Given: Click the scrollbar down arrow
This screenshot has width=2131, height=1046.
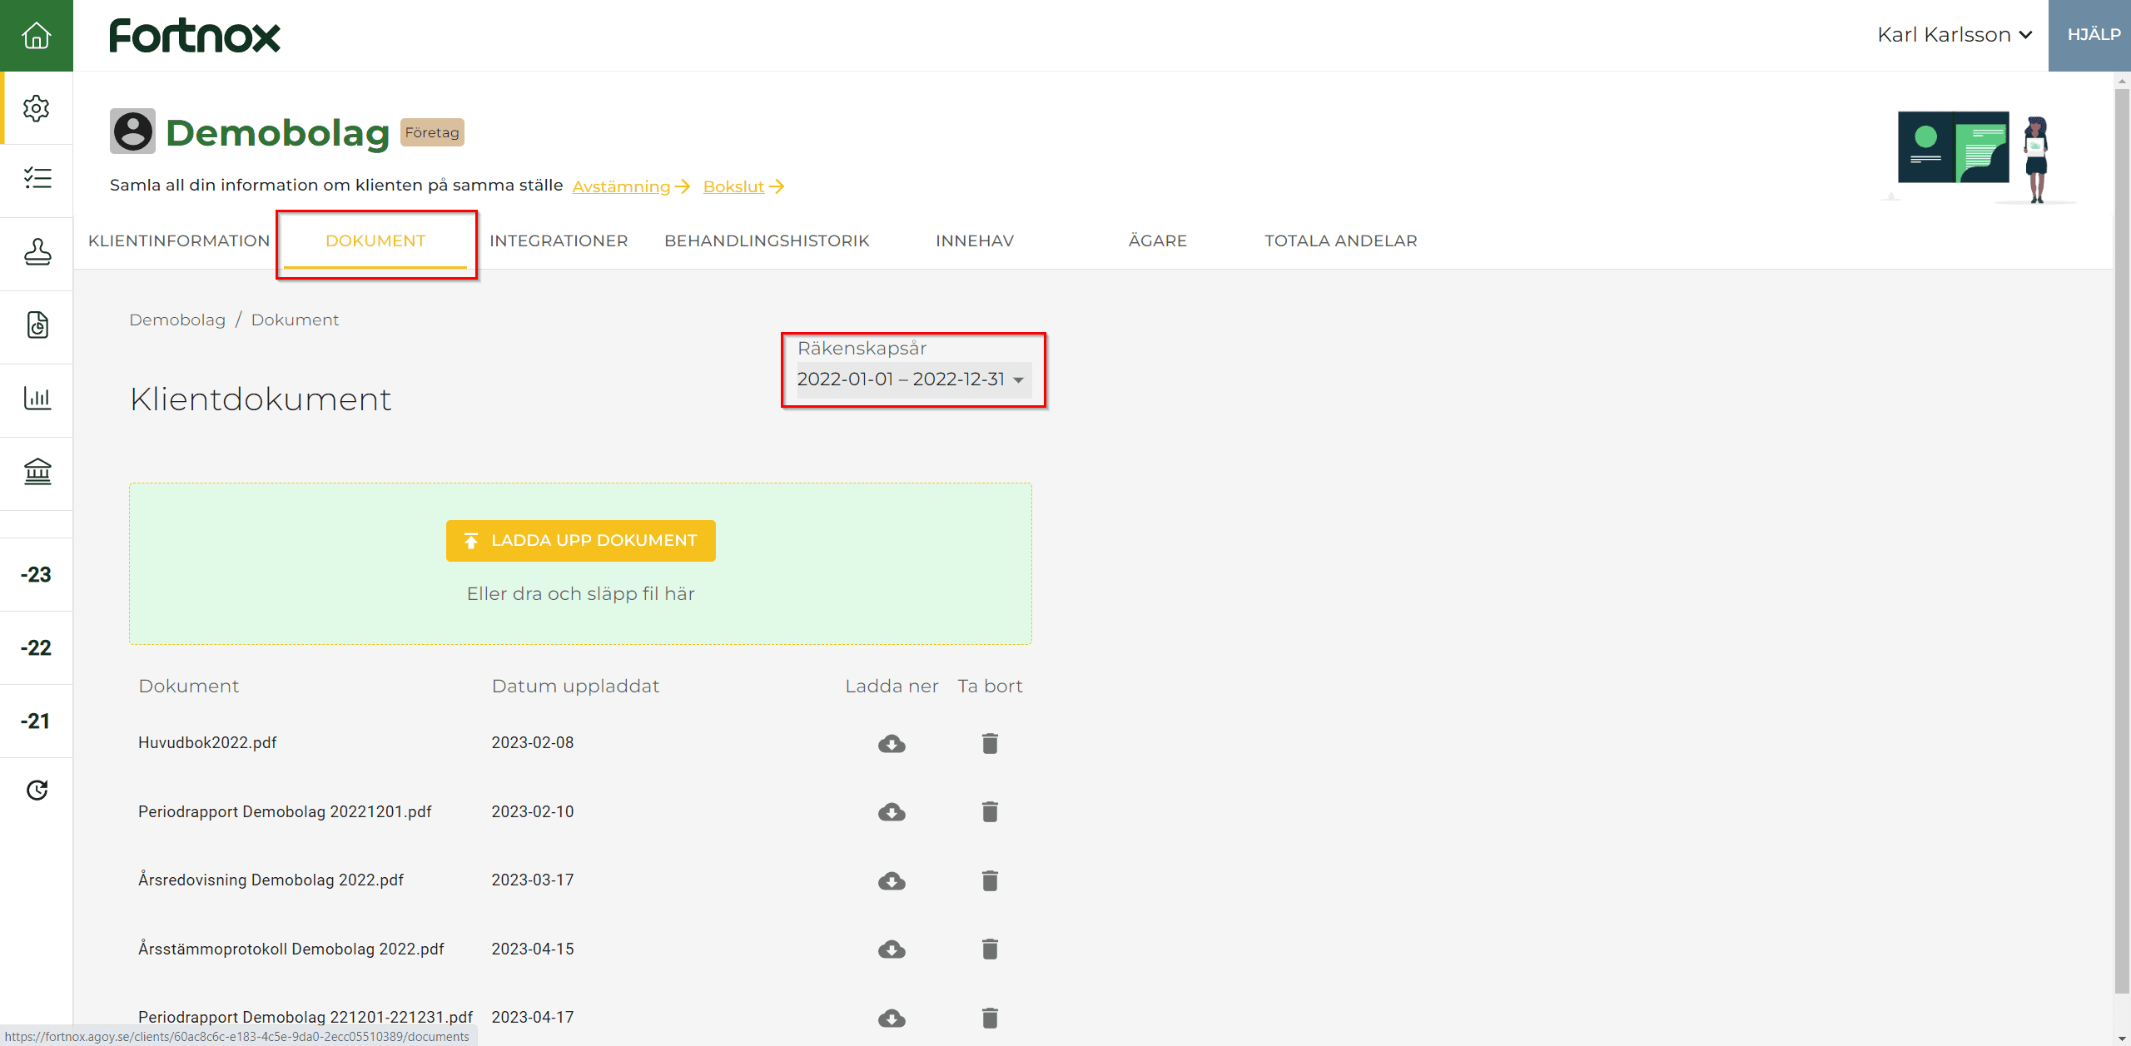Looking at the screenshot, I should point(2122,1039).
